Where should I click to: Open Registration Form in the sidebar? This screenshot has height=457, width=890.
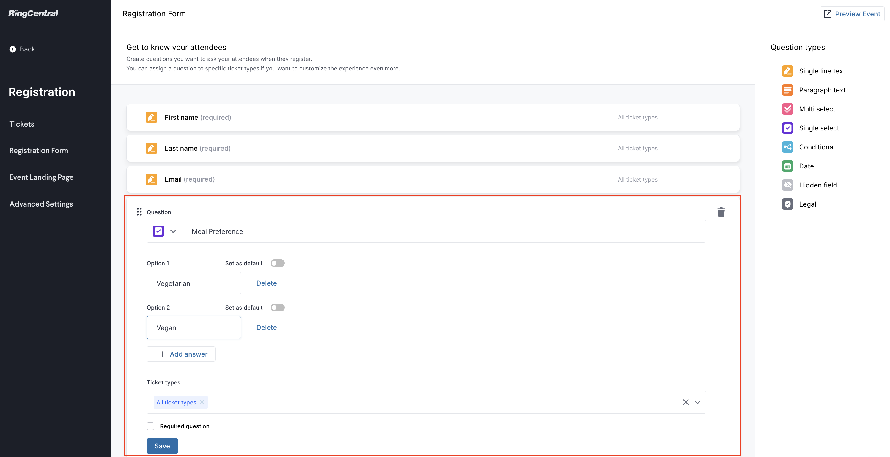coord(39,151)
